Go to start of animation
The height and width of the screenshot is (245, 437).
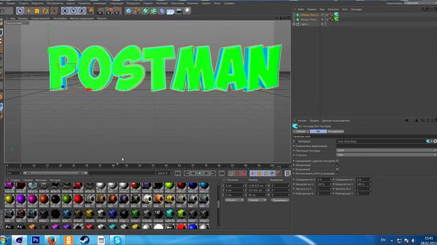(178, 173)
